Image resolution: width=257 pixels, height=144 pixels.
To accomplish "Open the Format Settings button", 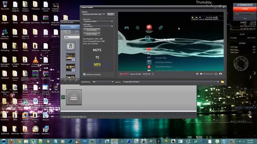I will (x=92, y=34).
